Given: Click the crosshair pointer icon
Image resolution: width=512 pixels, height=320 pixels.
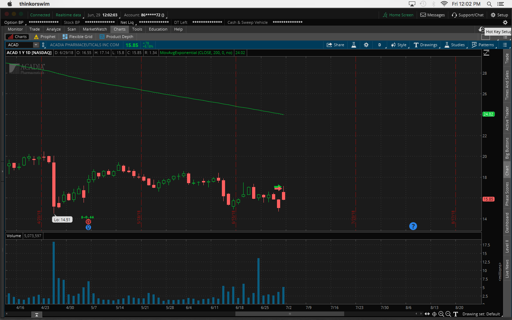Looking at the screenshot, I should click(x=434, y=314).
